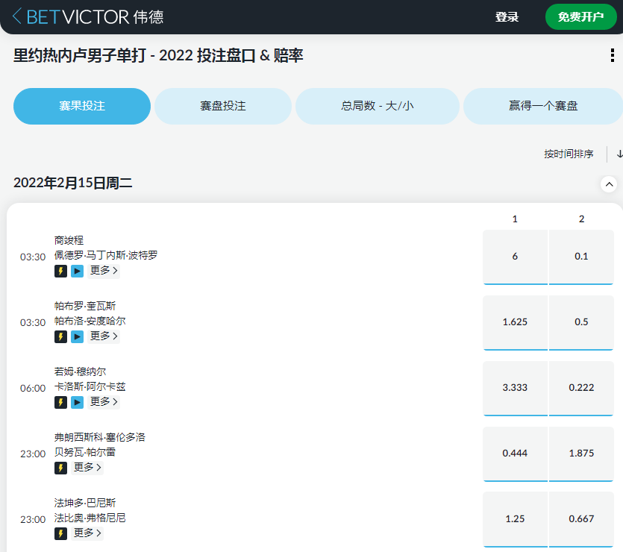Viewport: 623px width, 552px height.
Task: Click the 按时间排序 sort option
Action: 568,154
